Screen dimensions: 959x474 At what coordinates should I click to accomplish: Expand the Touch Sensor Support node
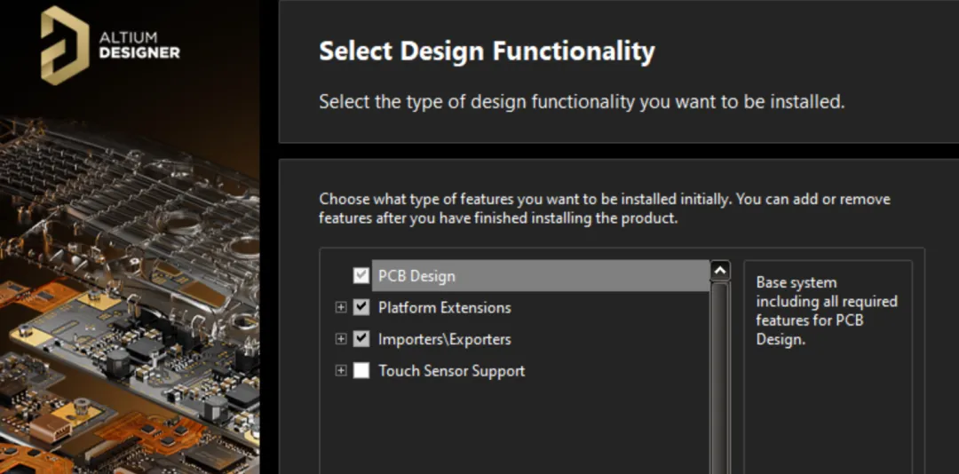click(x=340, y=371)
